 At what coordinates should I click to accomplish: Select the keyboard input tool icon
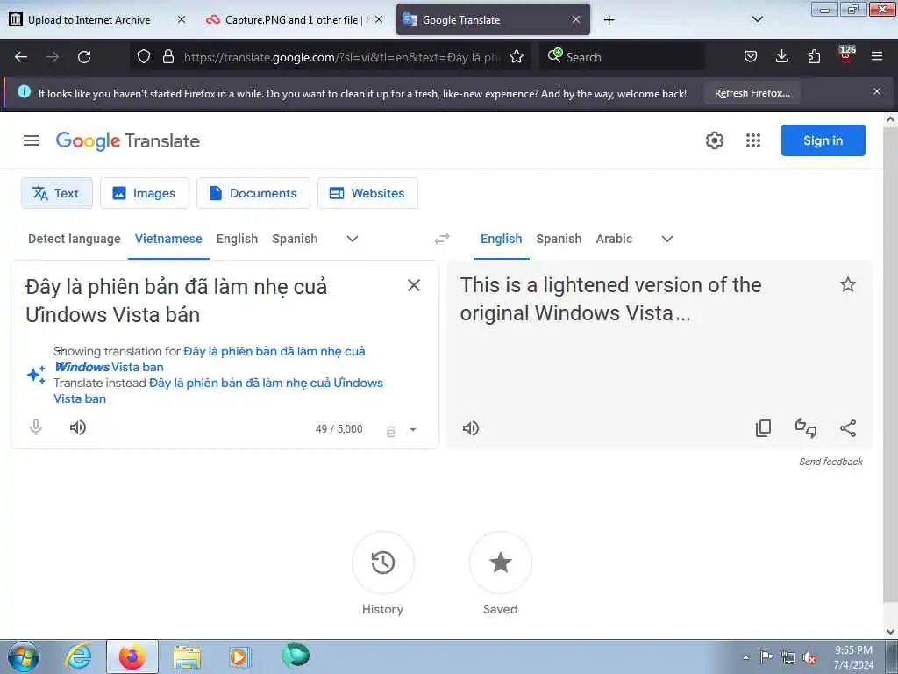390,430
